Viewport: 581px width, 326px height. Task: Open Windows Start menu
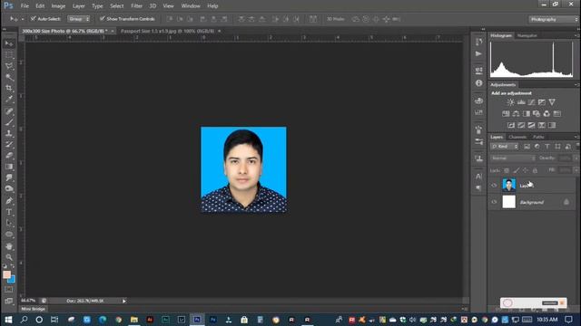(8, 320)
